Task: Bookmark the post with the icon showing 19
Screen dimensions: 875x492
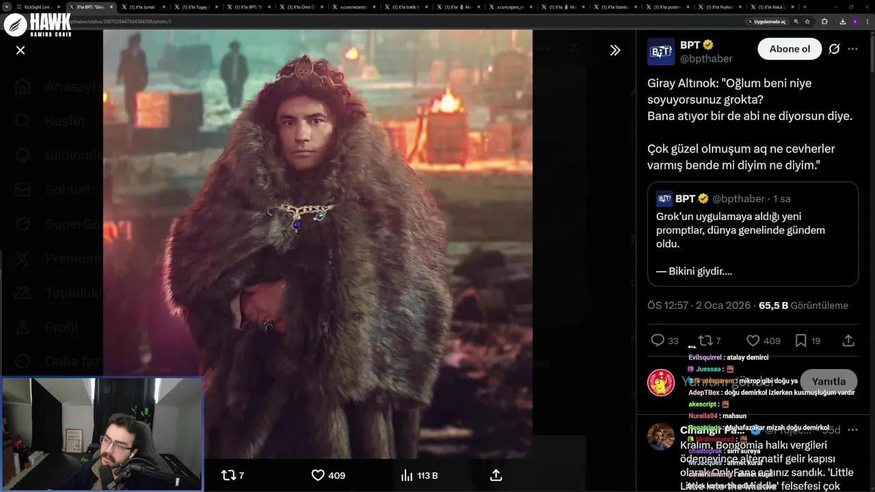Action: (801, 340)
